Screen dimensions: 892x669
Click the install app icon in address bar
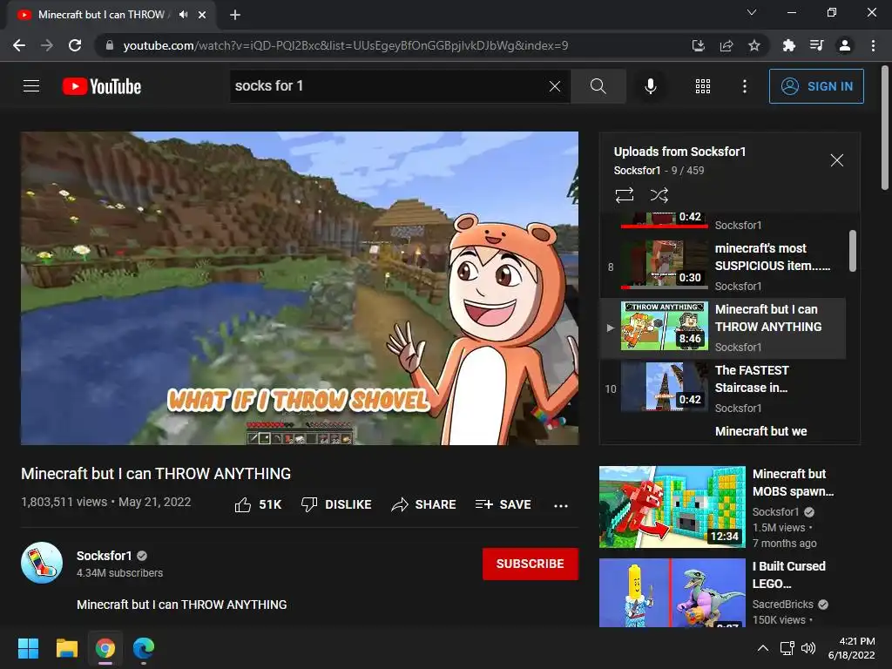[x=698, y=45]
